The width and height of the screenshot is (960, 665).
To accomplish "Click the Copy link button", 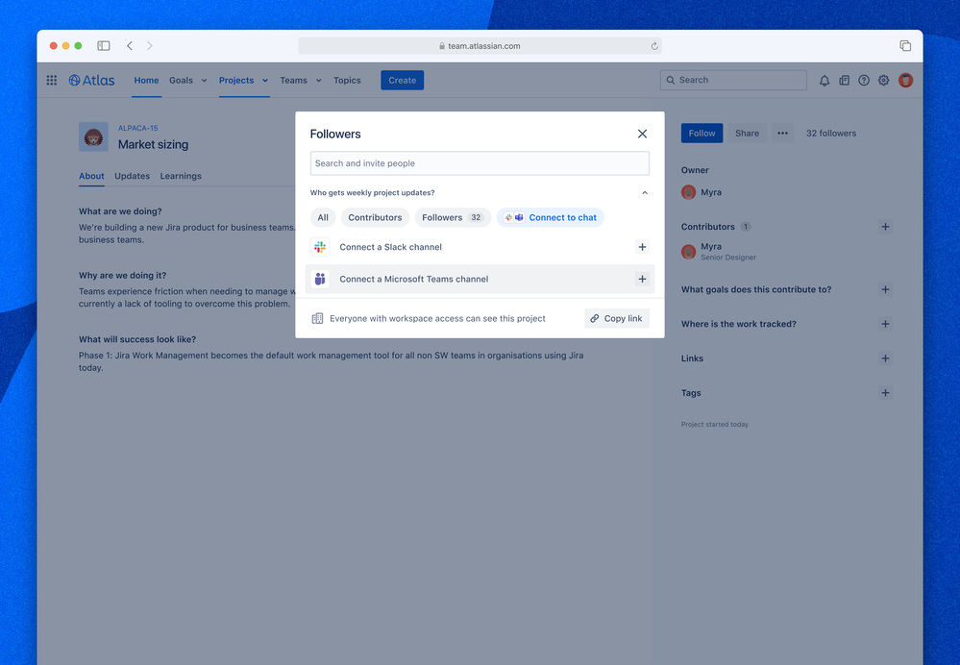I will point(617,318).
